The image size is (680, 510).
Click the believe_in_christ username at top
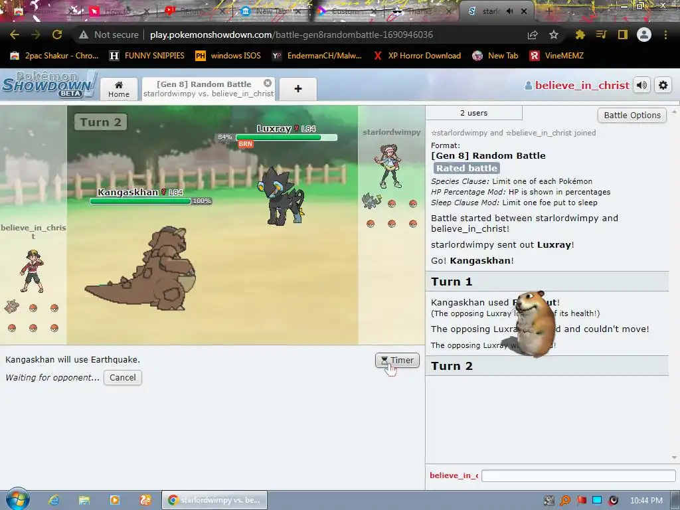click(x=577, y=85)
